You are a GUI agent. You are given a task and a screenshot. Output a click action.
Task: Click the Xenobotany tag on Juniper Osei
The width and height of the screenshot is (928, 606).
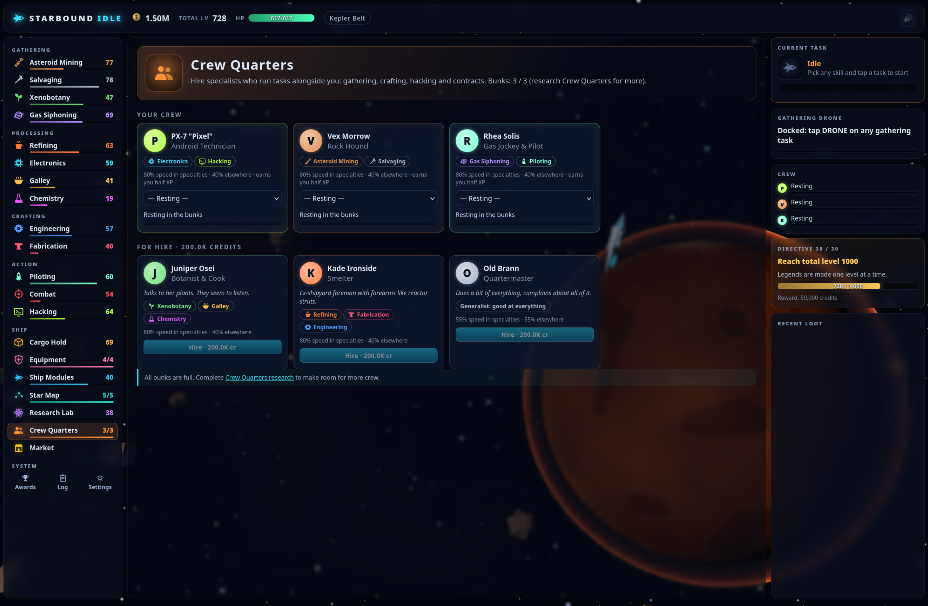click(x=170, y=306)
